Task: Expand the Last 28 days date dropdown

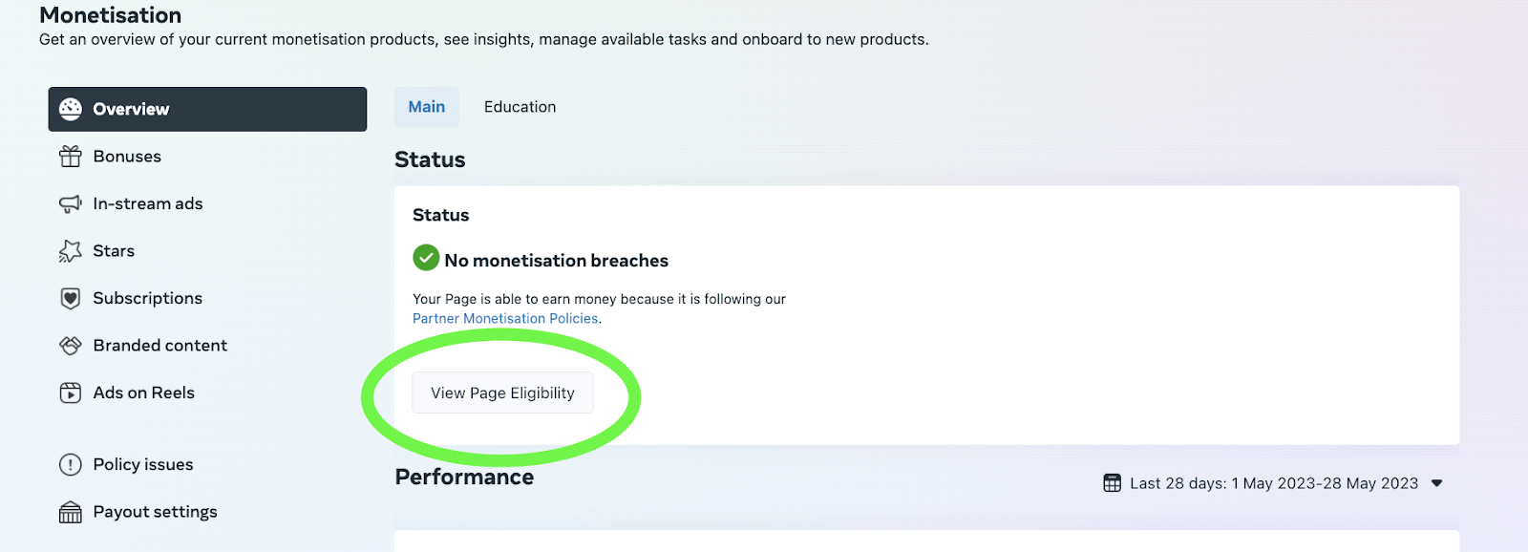Action: click(x=1273, y=483)
